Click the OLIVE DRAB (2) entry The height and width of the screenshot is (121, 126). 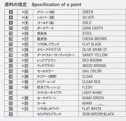point(95,50)
